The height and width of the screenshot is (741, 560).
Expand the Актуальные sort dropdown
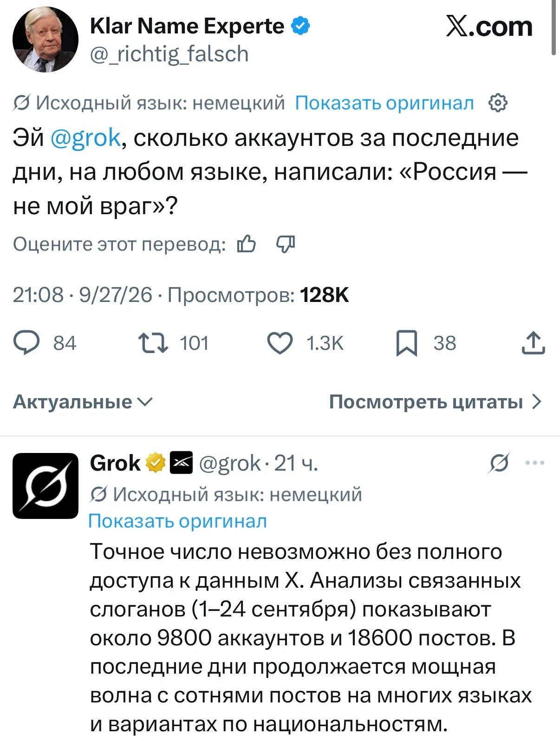83,402
